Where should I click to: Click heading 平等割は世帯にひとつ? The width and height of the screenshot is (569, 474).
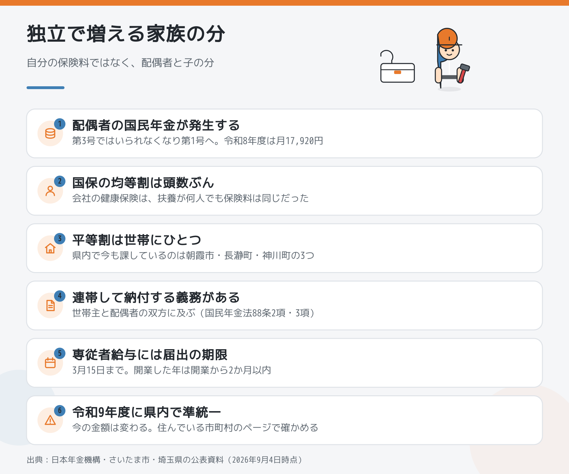137,240
